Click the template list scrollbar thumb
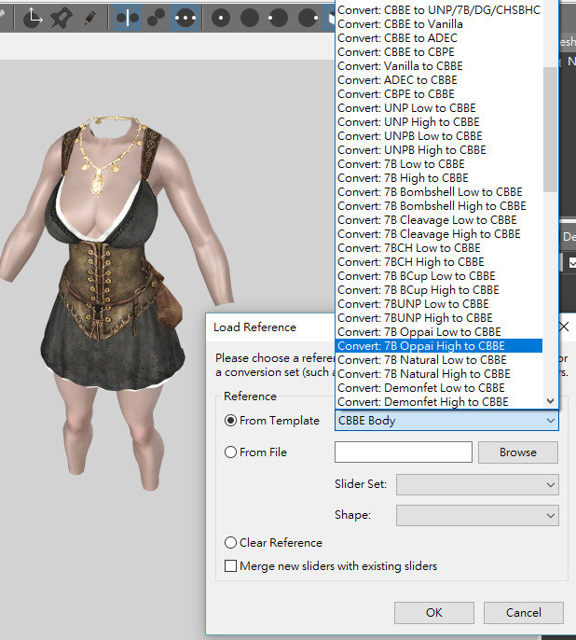Viewport: 576px width, 640px height. pos(550,130)
